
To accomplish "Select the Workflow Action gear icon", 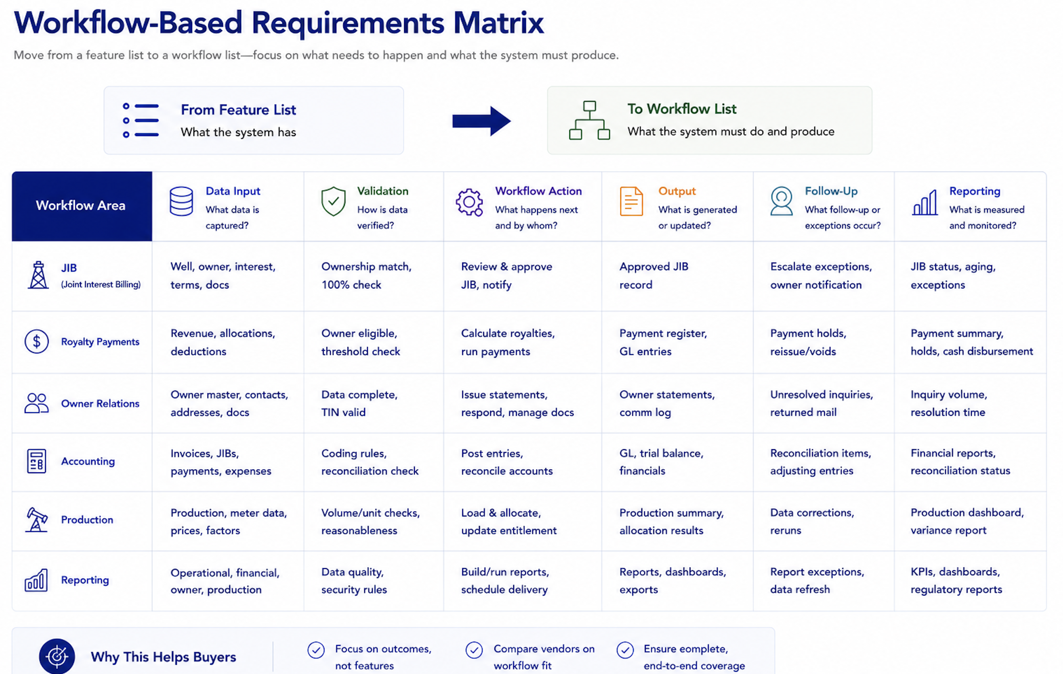I will pyautogui.click(x=469, y=202).
